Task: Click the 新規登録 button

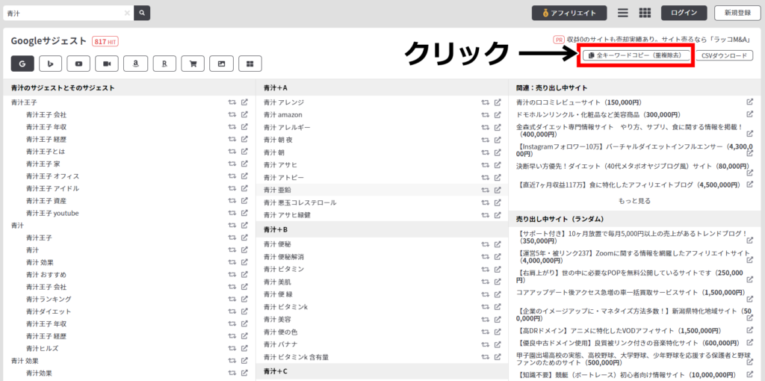Action: tap(737, 13)
